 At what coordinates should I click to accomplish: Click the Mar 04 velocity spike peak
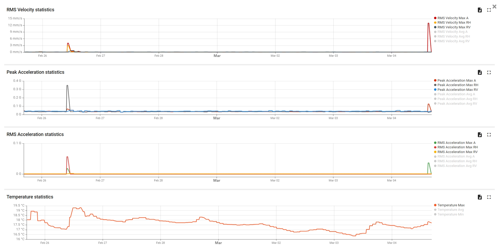click(429, 23)
